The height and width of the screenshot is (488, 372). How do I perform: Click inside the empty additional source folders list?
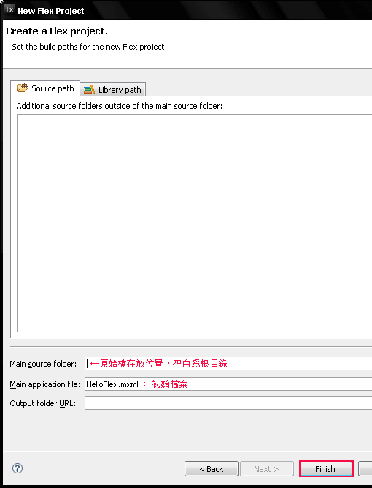pyautogui.click(x=195, y=223)
